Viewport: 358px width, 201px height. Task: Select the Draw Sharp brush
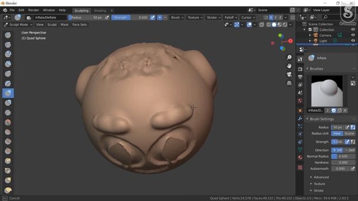pyautogui.click(x=8, y=45)
